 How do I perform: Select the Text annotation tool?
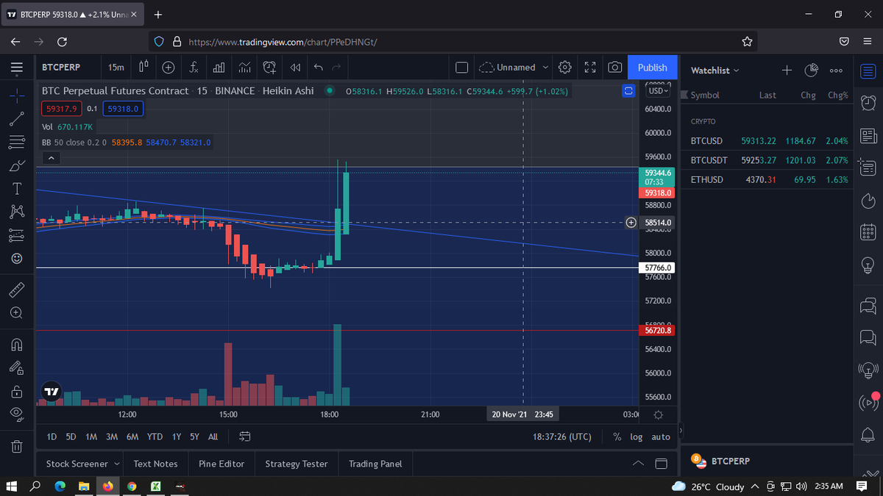coord(16,189)
